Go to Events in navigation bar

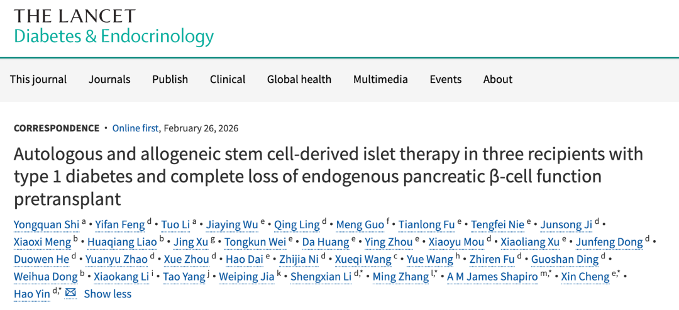click(x=446, y=79)
